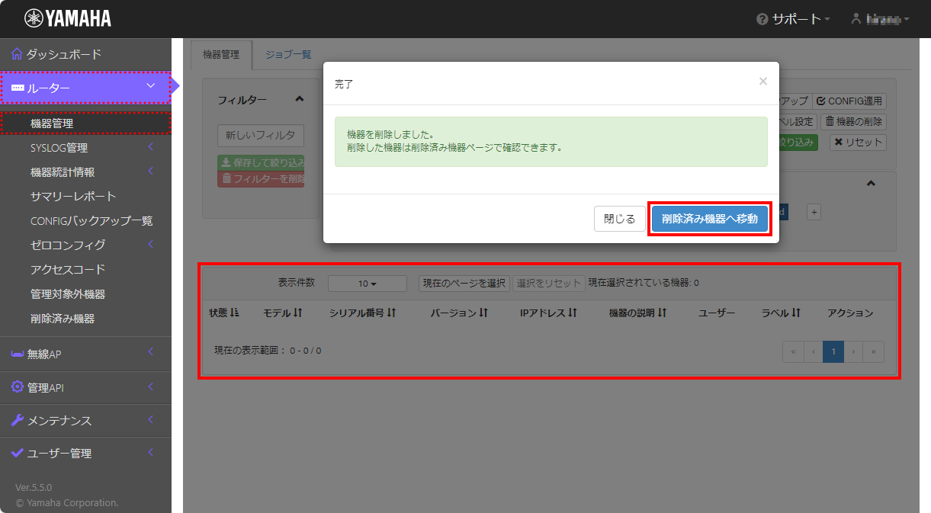Image resolution: width=931 pixels, height=513 pixels.
Task: Open the 表示件数 dropdown showing 10
Action: (x=367, y=283)
